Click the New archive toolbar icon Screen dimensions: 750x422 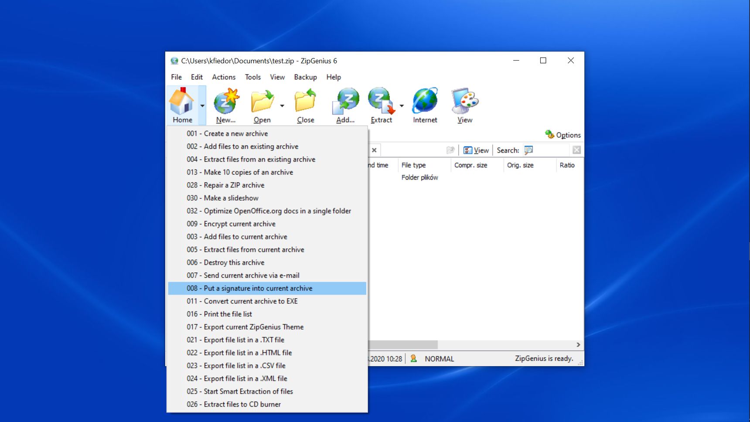click(226, 105)
